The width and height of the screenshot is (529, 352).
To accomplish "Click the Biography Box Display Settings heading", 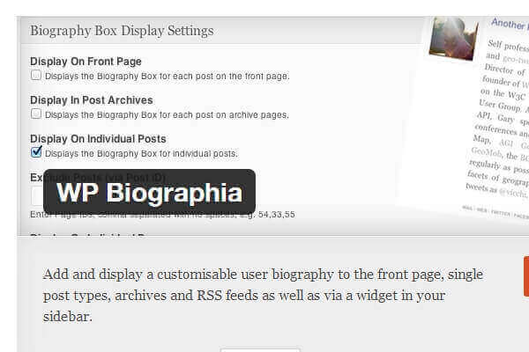I will [122, 31].
